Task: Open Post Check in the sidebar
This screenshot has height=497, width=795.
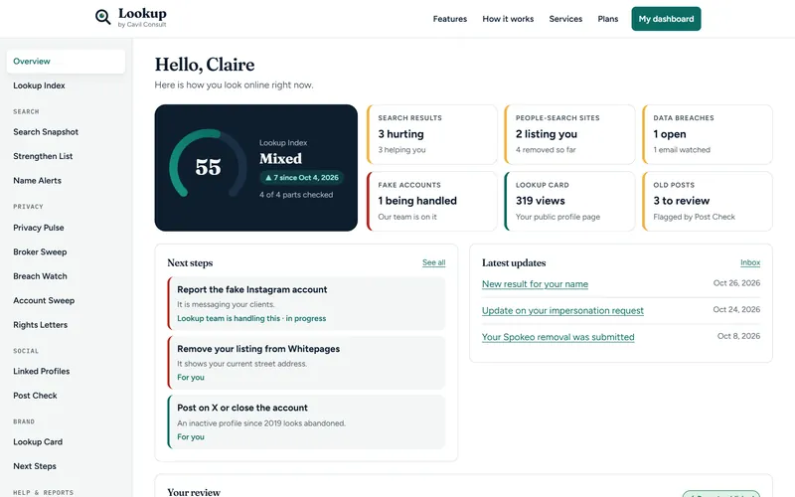Action: [x=66, y=396]
